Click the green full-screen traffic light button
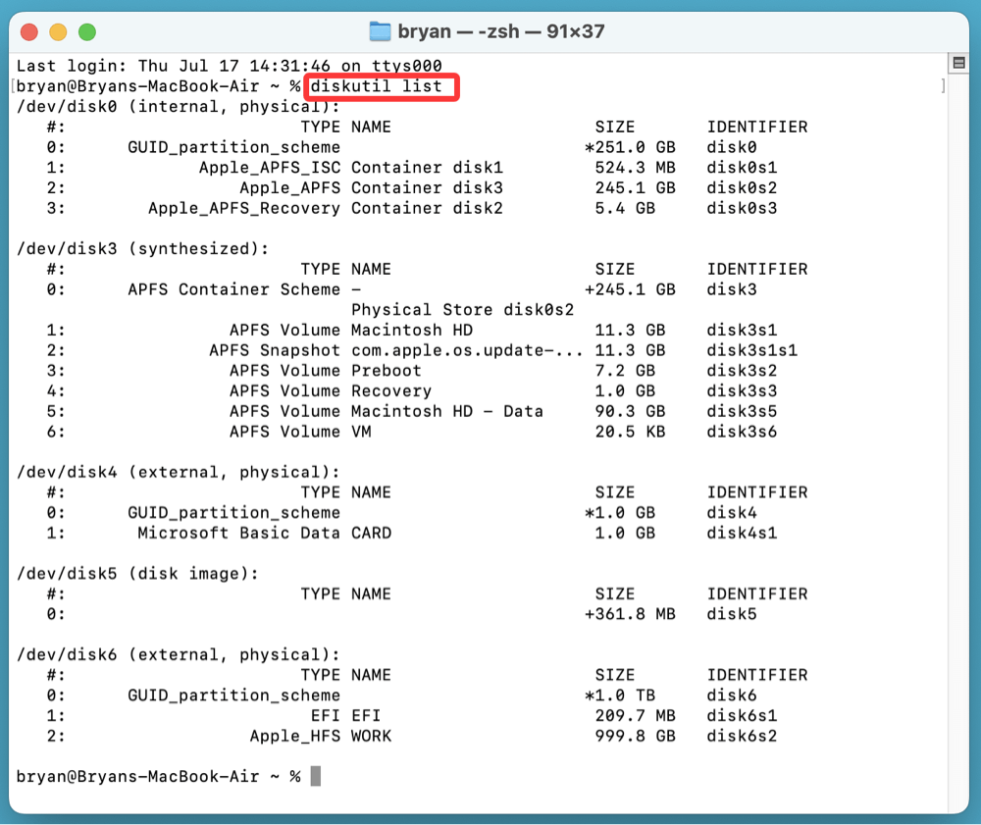This screenshot has width=981, height=825. point(85,30)
